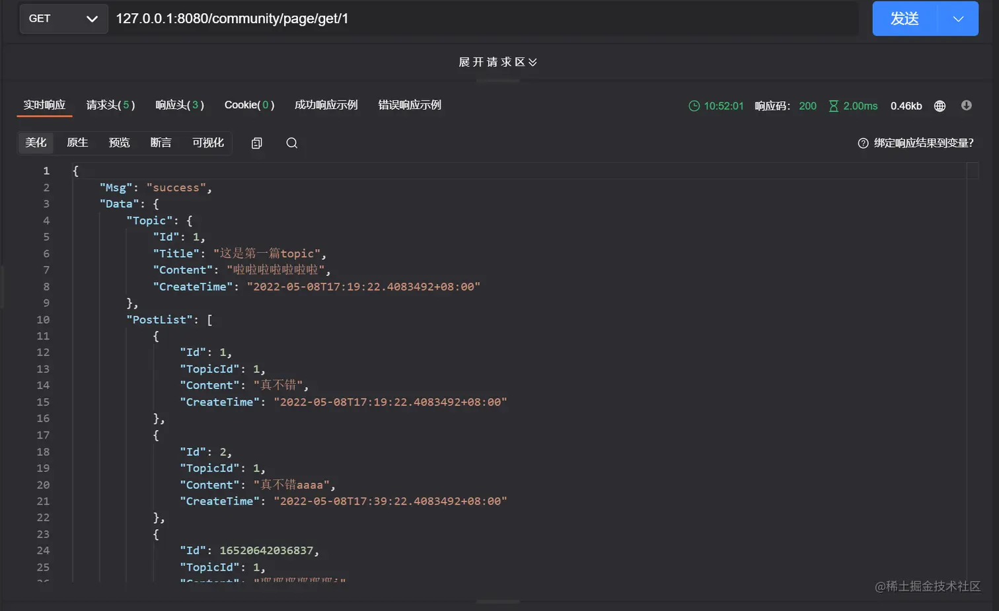Send the request with the 发送 button
The width and height of the screenshot is (999, 611).
click(905, 18)
